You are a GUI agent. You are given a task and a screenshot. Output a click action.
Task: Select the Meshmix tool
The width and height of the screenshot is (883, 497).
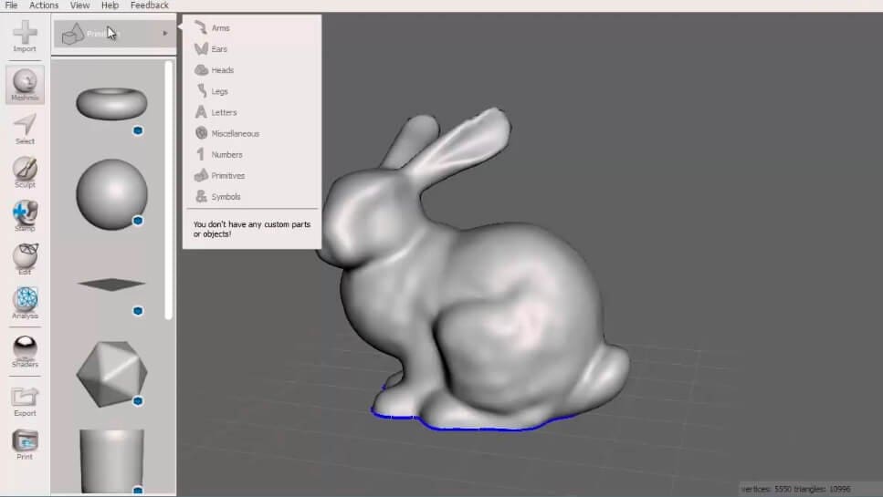click(25, 85)
